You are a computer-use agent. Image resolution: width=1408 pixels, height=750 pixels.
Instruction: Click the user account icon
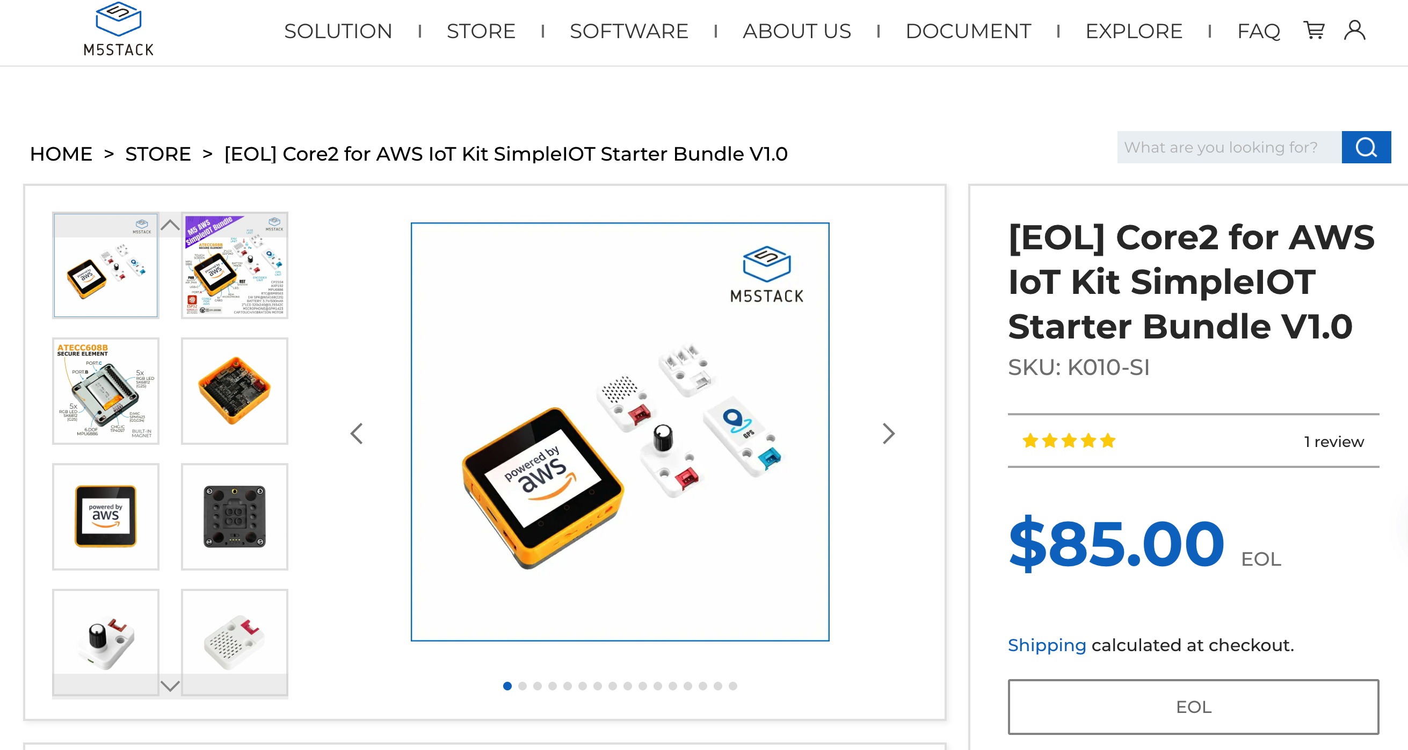pos(1354,31)
